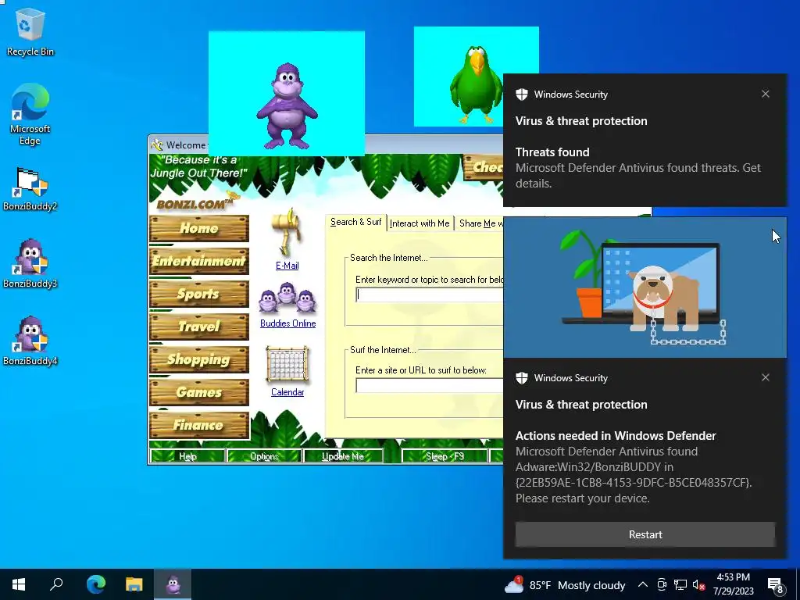Open File Explorer from the taskbar
800x600 pixels.
134,584
